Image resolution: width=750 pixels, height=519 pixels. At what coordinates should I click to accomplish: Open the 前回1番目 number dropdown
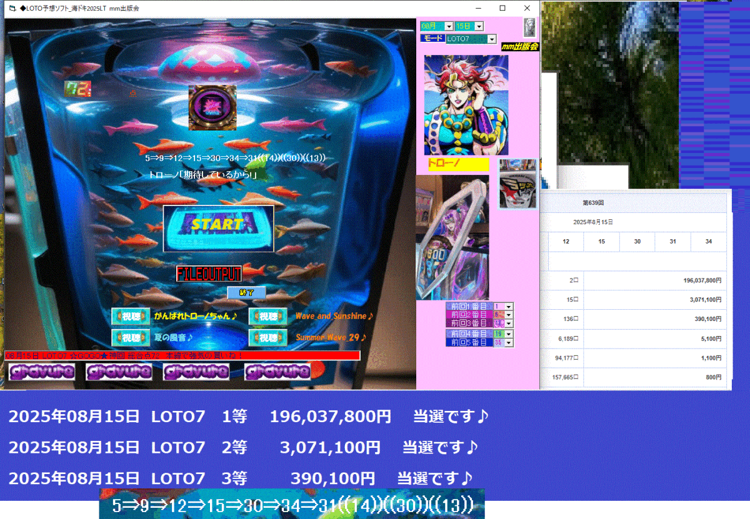click(503, 307)
